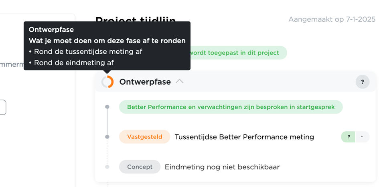Collapse the Ontwerpfase section with the chevron
The height and width of the screenshot is (187, 379).
coord(180,81)
